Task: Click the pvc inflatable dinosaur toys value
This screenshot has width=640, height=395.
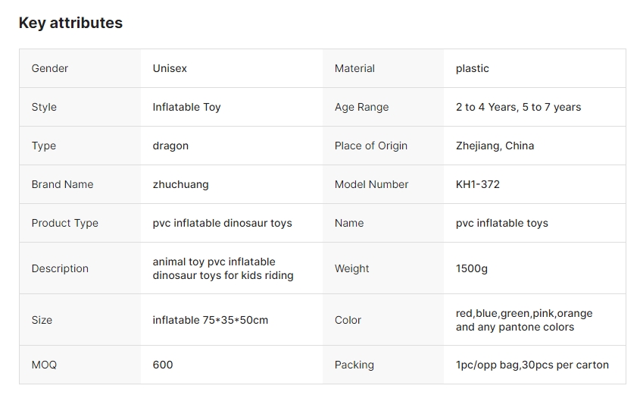Action: click(x=222, y=223)
